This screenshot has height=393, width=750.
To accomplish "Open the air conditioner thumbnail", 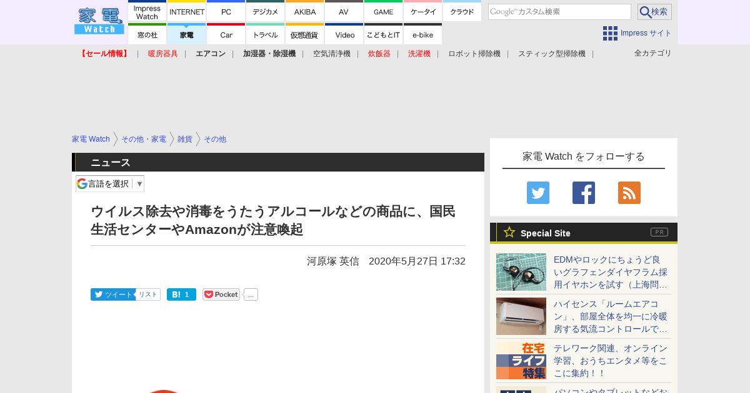I will 521,316.
